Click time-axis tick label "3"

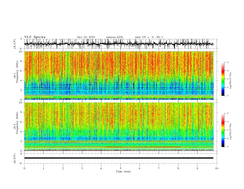click(82, 168)
